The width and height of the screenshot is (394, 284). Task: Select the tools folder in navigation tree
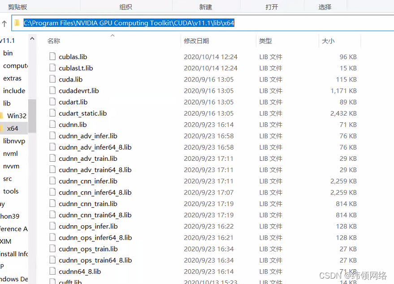pyautogui.click(x=11, y=191)
